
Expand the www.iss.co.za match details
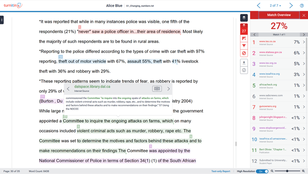pyautogui.click(x=304, y=42)
